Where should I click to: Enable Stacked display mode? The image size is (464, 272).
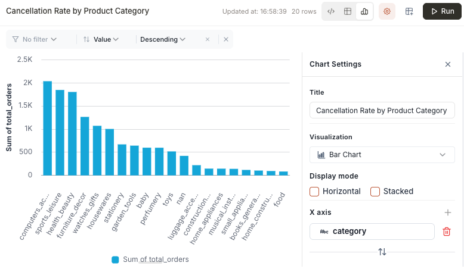[375, 192]
